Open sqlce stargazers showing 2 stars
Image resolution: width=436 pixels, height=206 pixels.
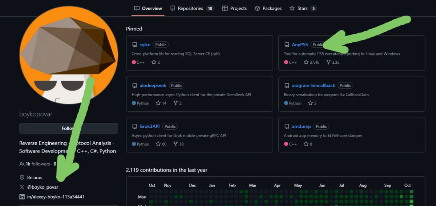(x=156, y=62)
